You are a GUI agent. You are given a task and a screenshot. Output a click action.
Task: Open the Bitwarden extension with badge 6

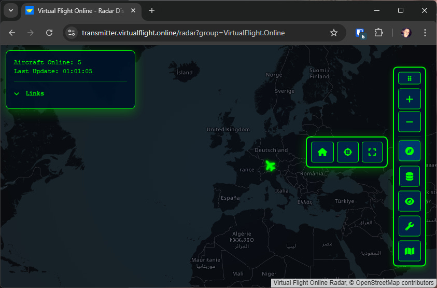360,34
